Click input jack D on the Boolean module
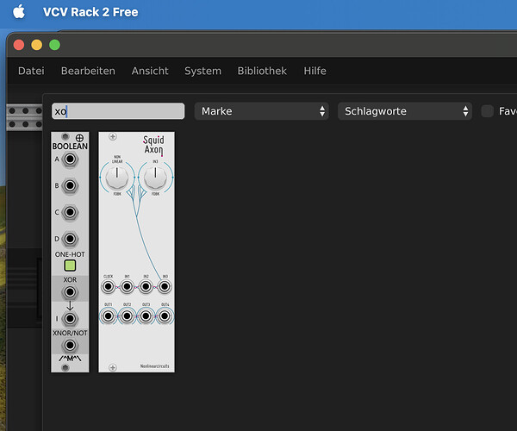Image resolution: width=517 pixels, height=431 pixels. pos(70,239)
